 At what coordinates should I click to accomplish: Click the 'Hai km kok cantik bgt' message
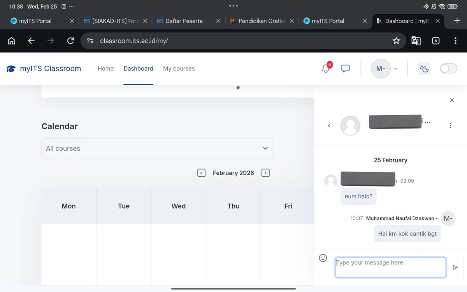click(x=407, y=234)
